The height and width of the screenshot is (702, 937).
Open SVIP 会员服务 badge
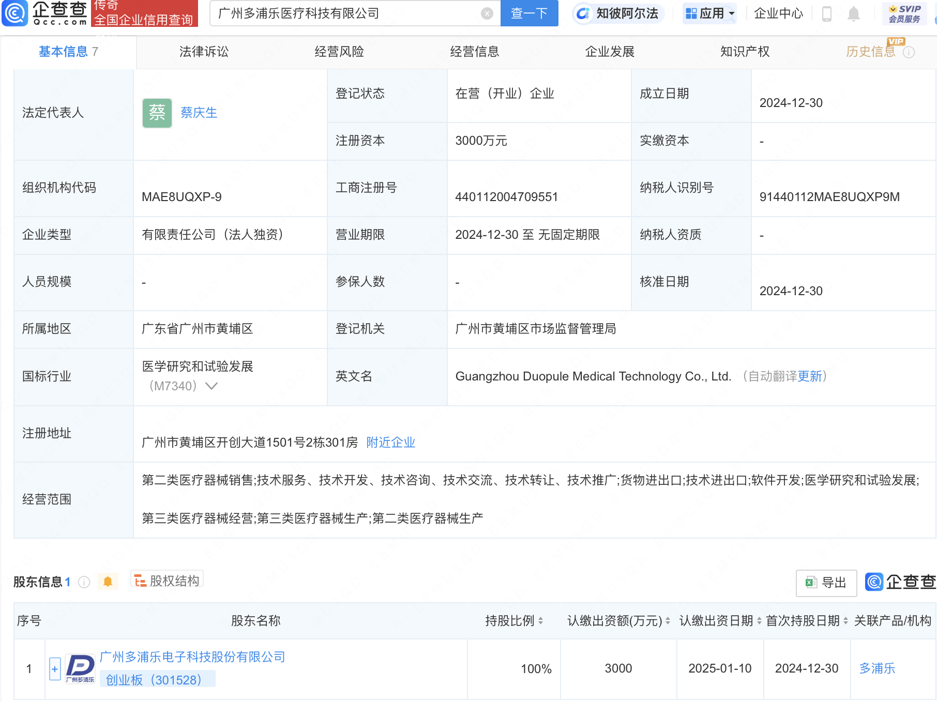(904, 13)
